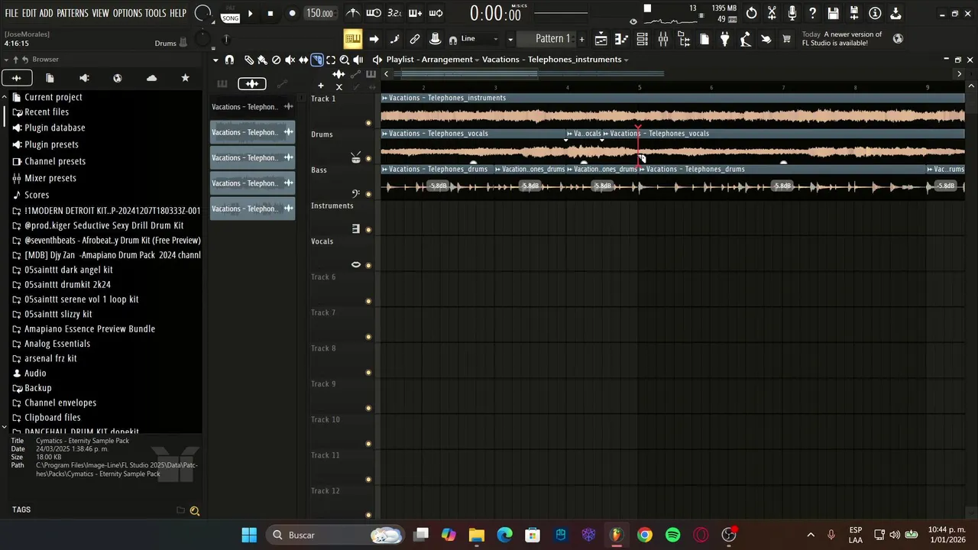This screenshot has width=978, height=550.
Task: Open browser cloud Sounds tab icon
Action: point(151,78)
